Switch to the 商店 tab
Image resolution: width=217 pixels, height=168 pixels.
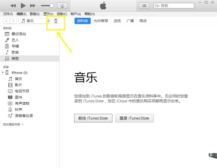pyautogui.click(x=143, y=21)
